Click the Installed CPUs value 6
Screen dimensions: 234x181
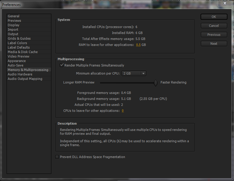(x=136, y=27)
